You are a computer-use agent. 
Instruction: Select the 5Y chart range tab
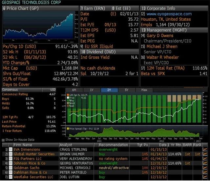coord(126,90)
